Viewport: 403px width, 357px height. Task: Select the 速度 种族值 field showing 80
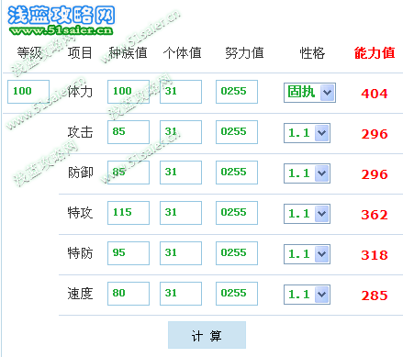pyautogui.click(x=129, y=294)
